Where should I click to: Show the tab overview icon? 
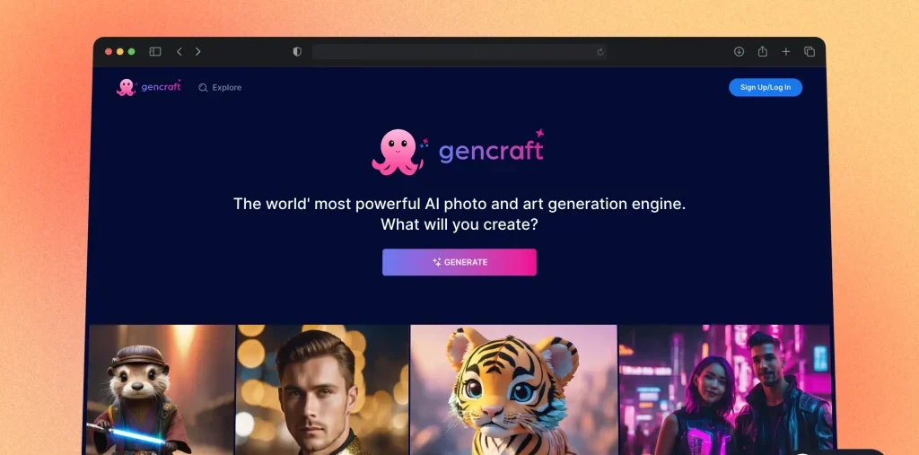(x=810, y=51)
